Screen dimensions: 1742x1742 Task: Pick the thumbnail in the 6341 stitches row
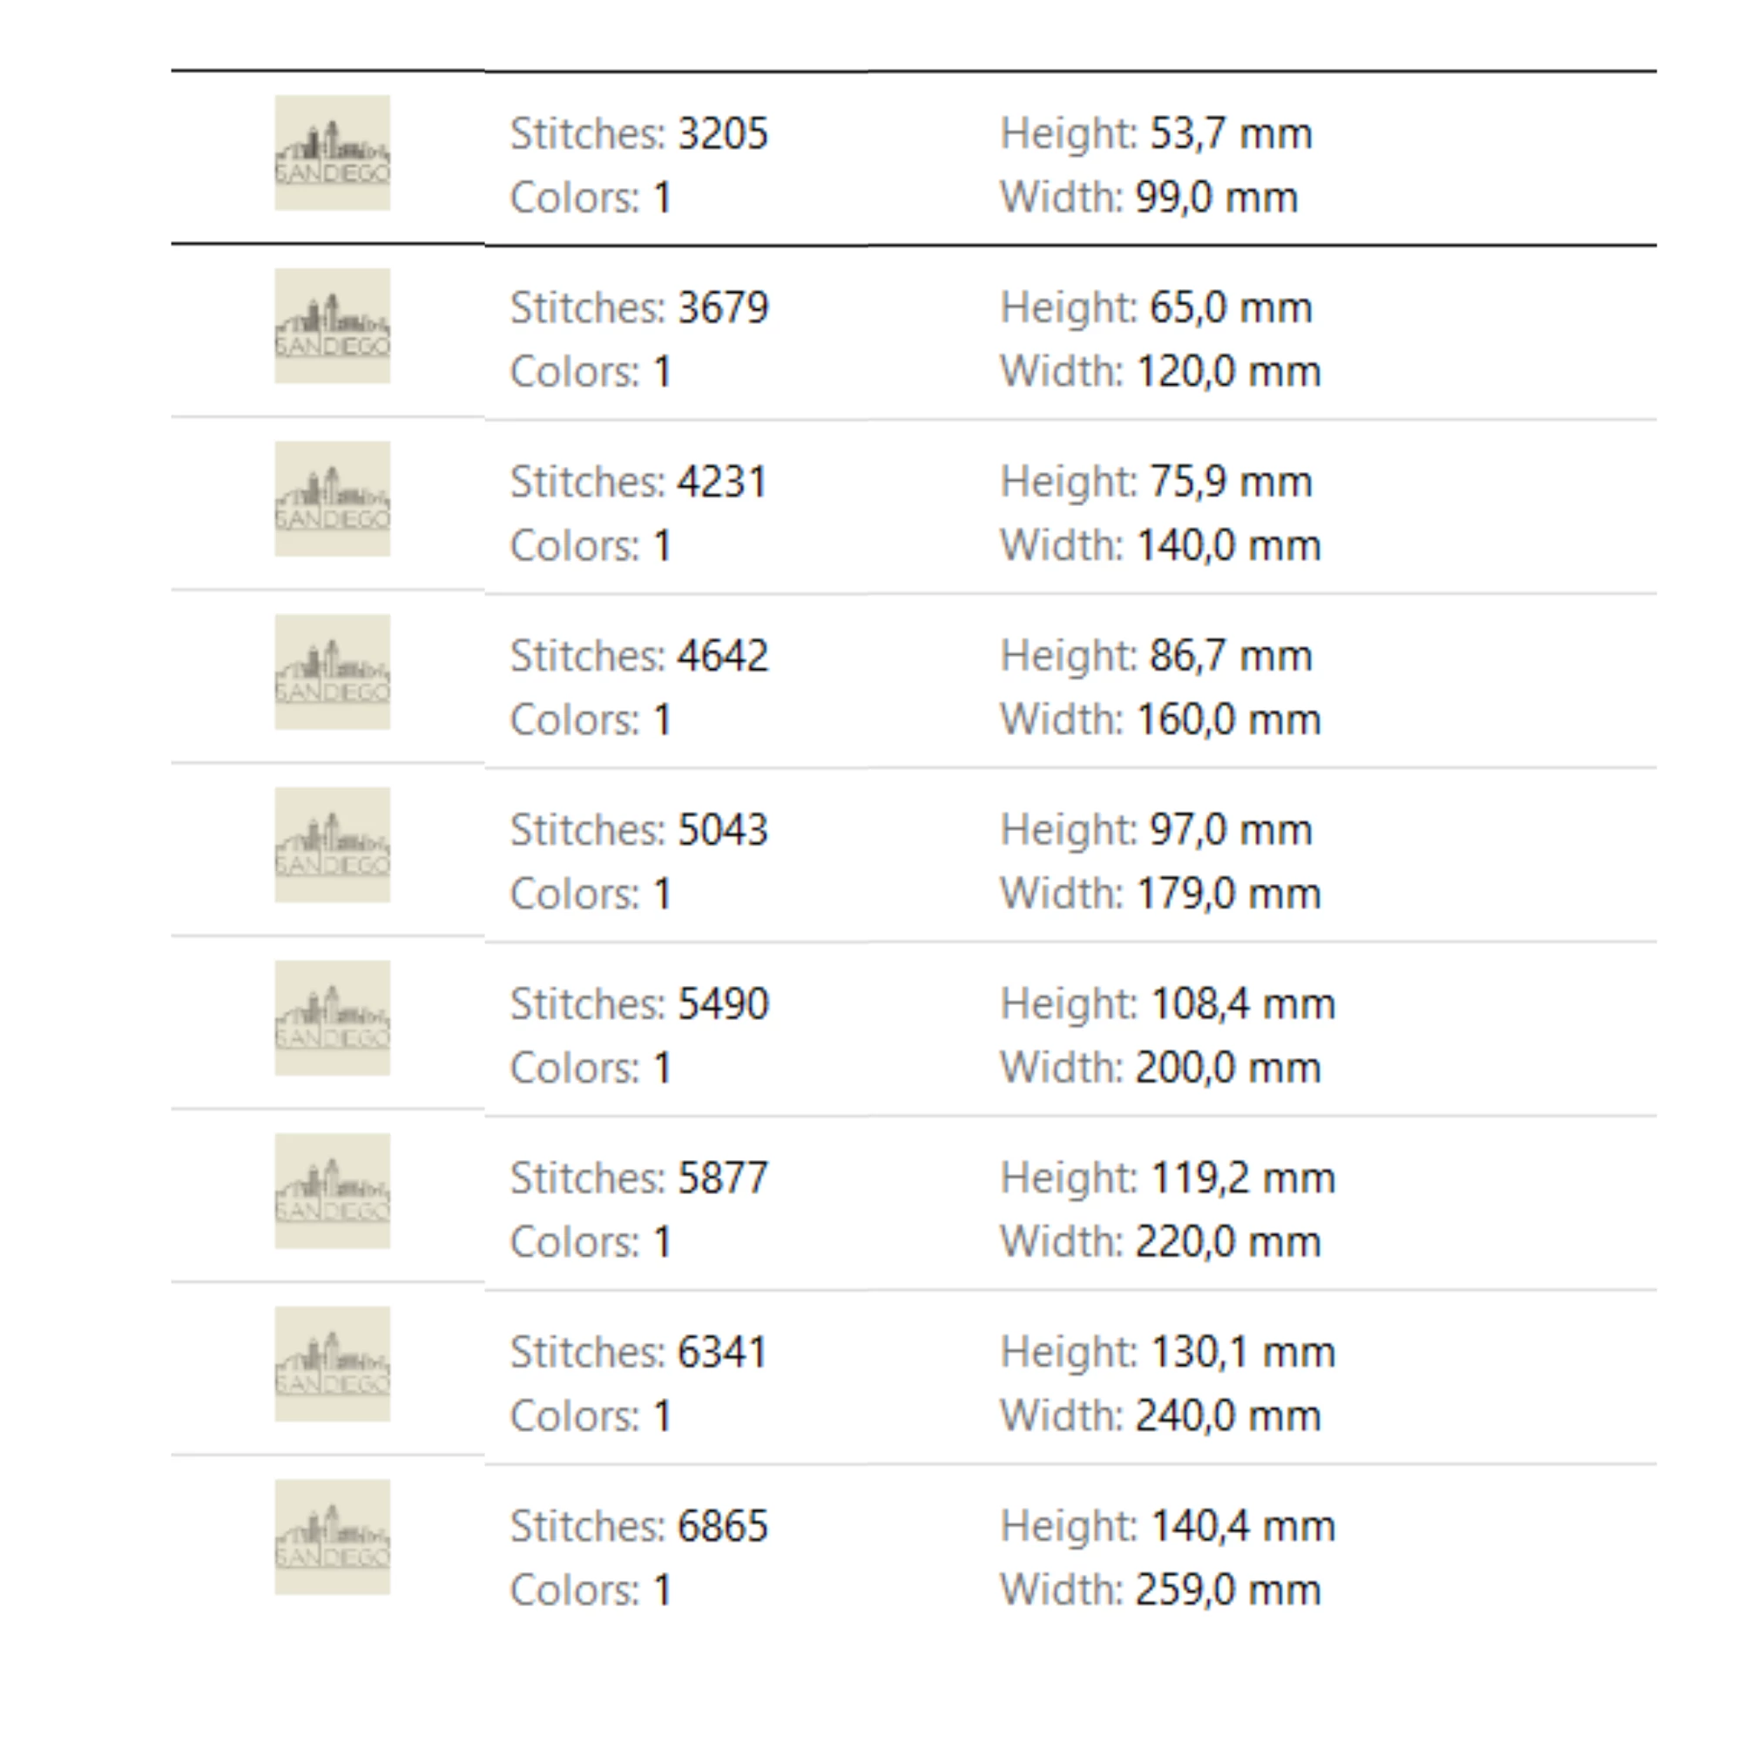tap(332, 1364)
